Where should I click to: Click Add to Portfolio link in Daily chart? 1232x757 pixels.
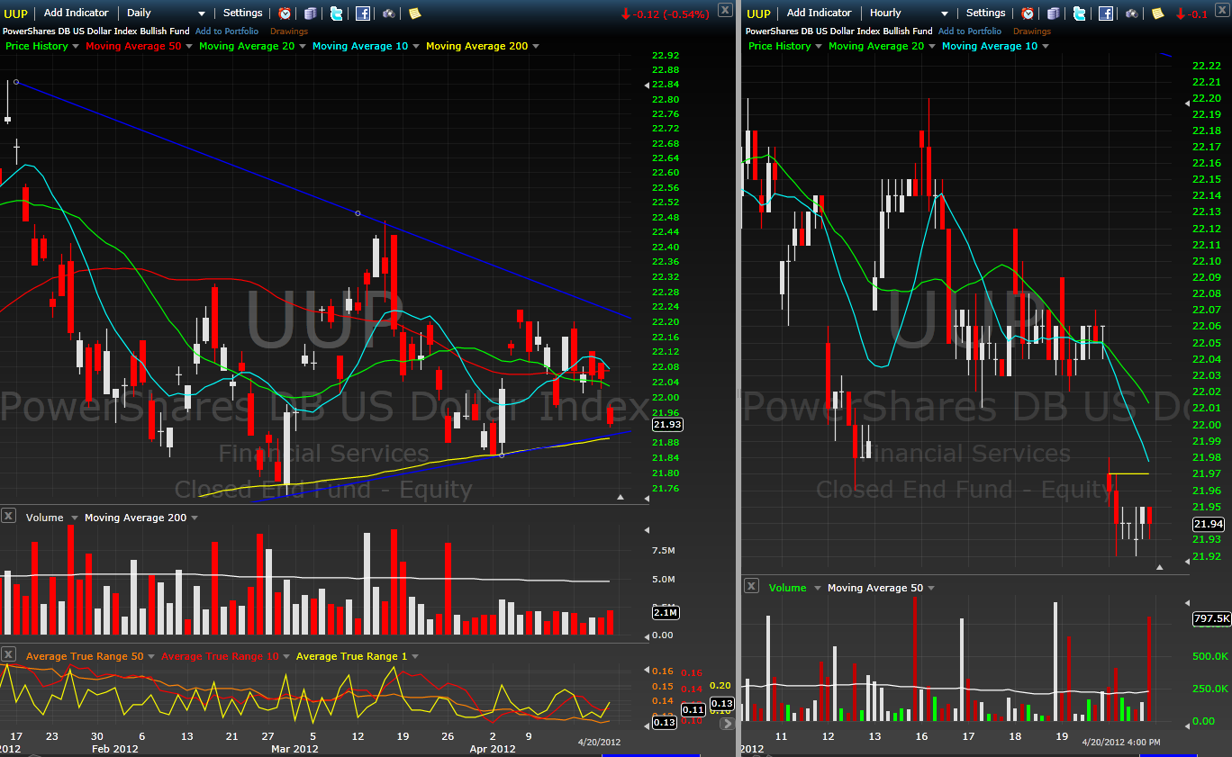click(x=227, y=31)
